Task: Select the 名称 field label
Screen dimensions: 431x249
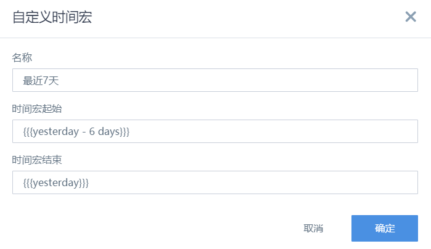Action: point(22,58)
